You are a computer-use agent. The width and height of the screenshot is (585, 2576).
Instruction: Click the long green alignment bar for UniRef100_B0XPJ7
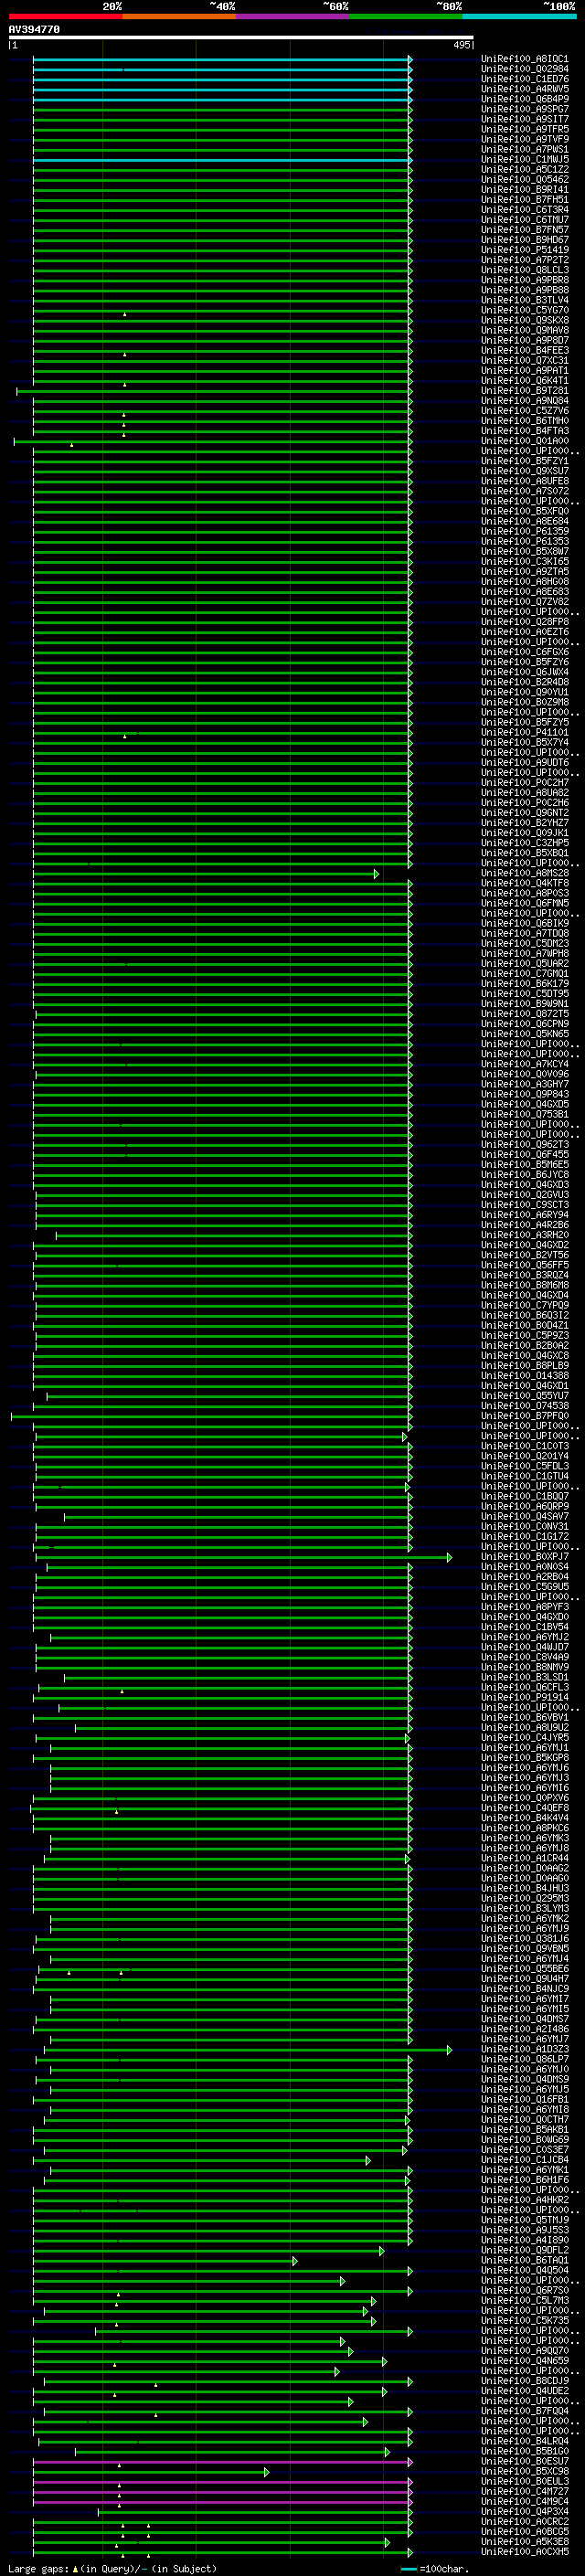point(243,1558)
